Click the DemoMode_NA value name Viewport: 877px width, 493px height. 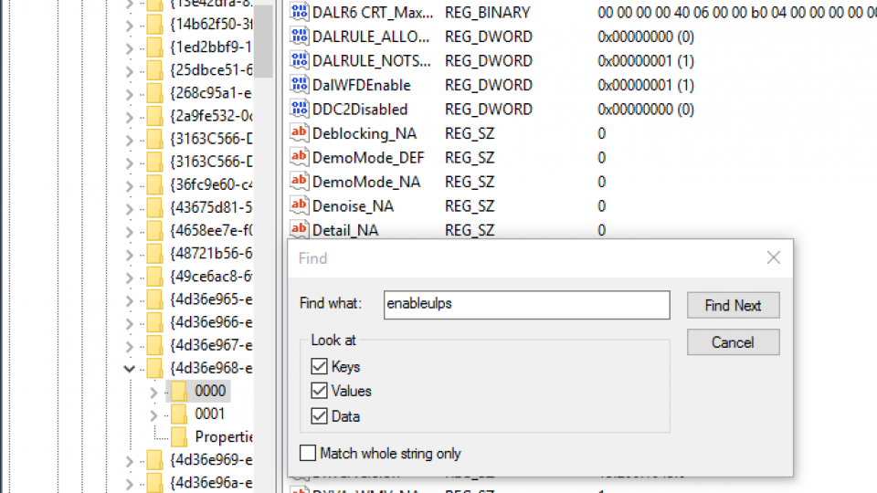coord(366,182)
